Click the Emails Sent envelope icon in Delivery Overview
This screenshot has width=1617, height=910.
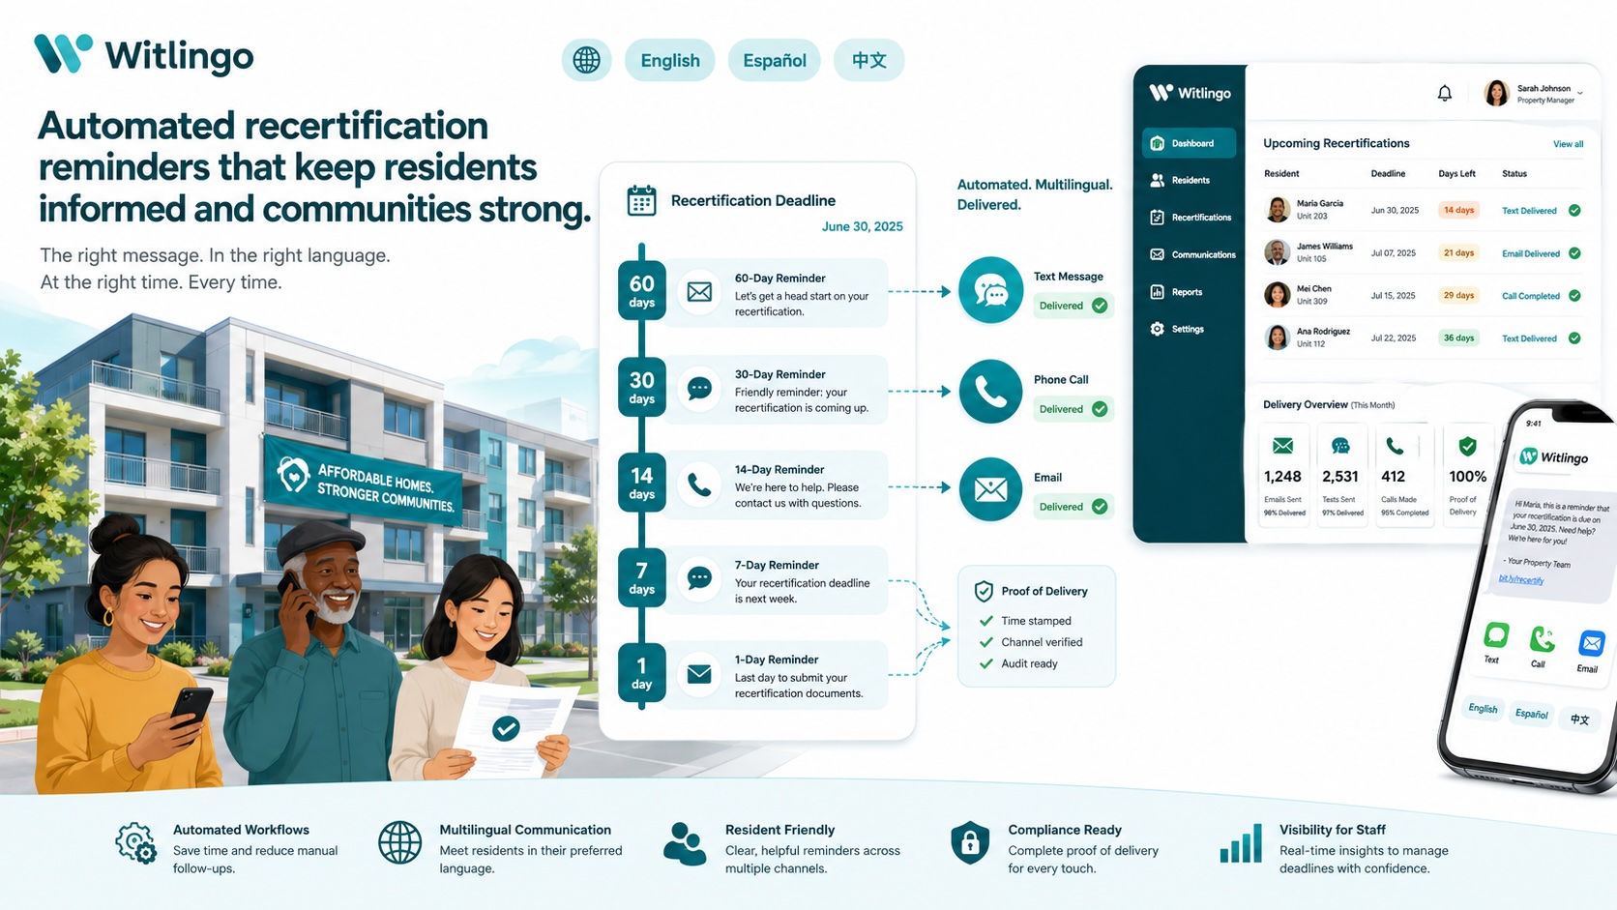tap(1283, 446)
